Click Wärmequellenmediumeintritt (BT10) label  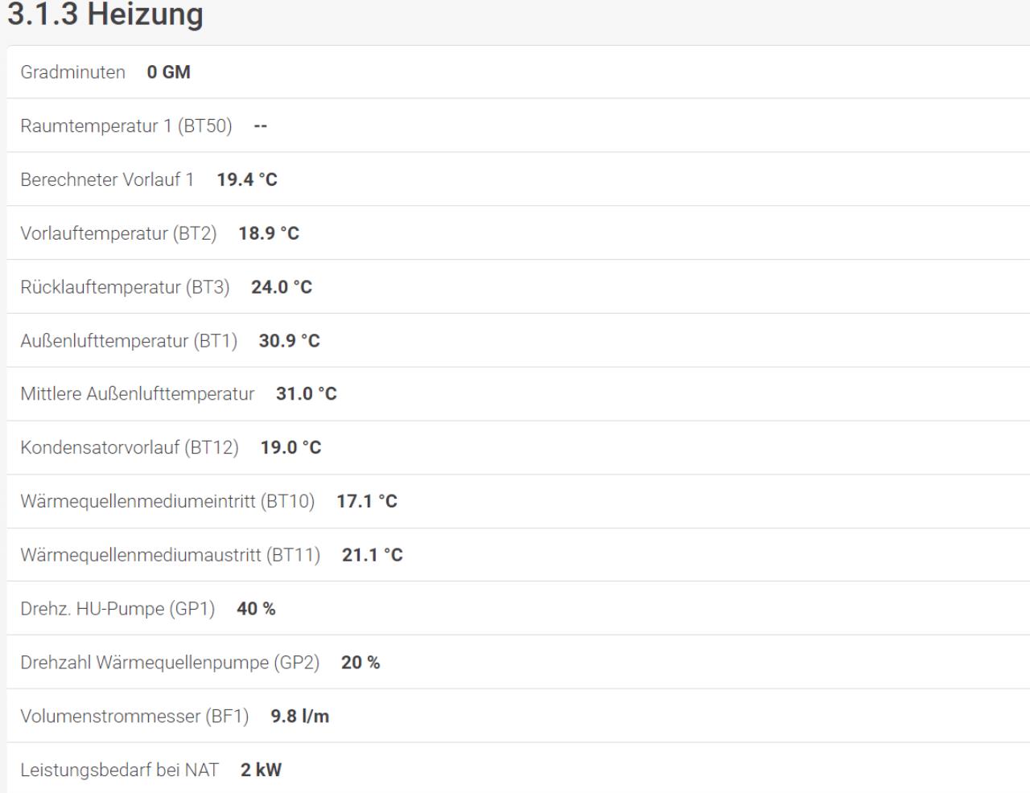pos(167,502)
